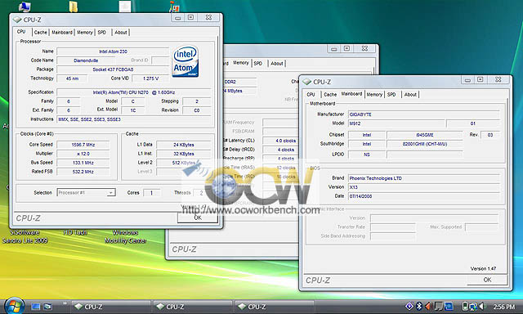Click OK in the processor CPU-Z window
This screenshot has width=523, height=314.
pos(198,218)
